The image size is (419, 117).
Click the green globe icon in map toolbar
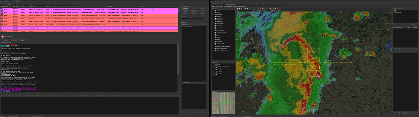click(262, 8)
